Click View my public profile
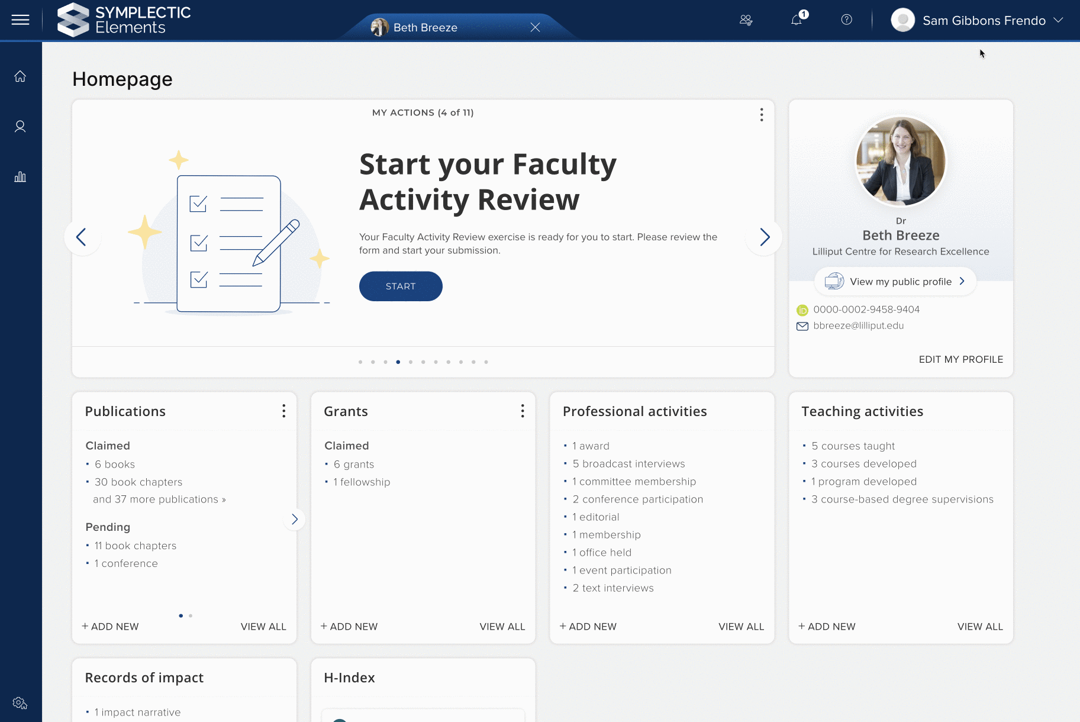The height and width of the screenshot is (722, 1080). pos(895,282)
